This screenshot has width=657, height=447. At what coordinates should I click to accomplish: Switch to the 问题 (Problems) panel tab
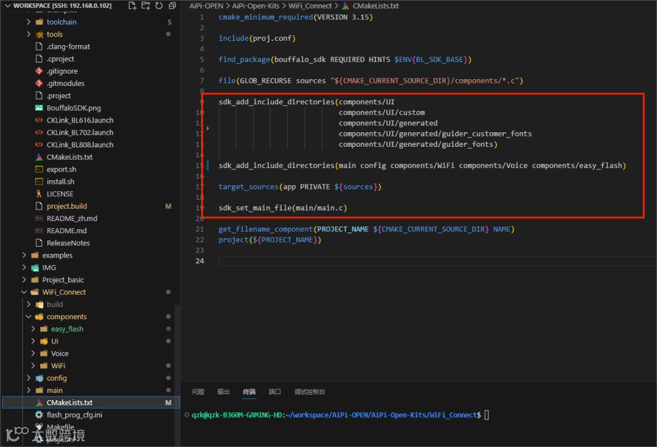(198, 392)
